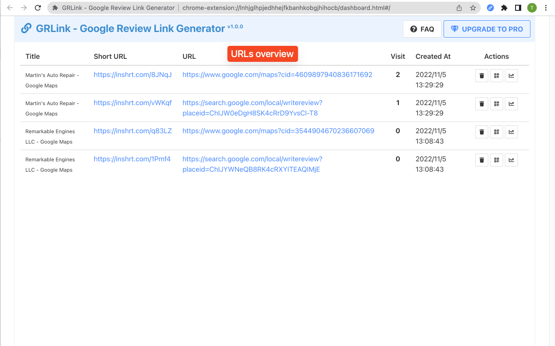Click the Short URL column header

point(110,56)
